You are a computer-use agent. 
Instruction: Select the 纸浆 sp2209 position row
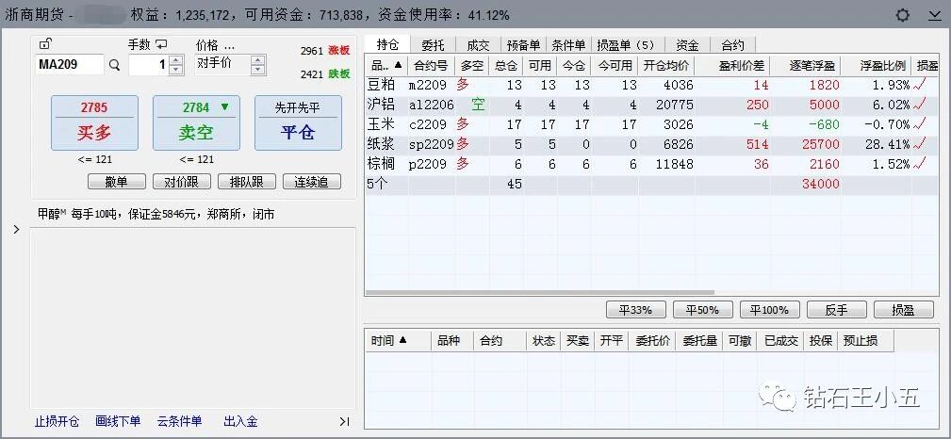click(651, 144)
